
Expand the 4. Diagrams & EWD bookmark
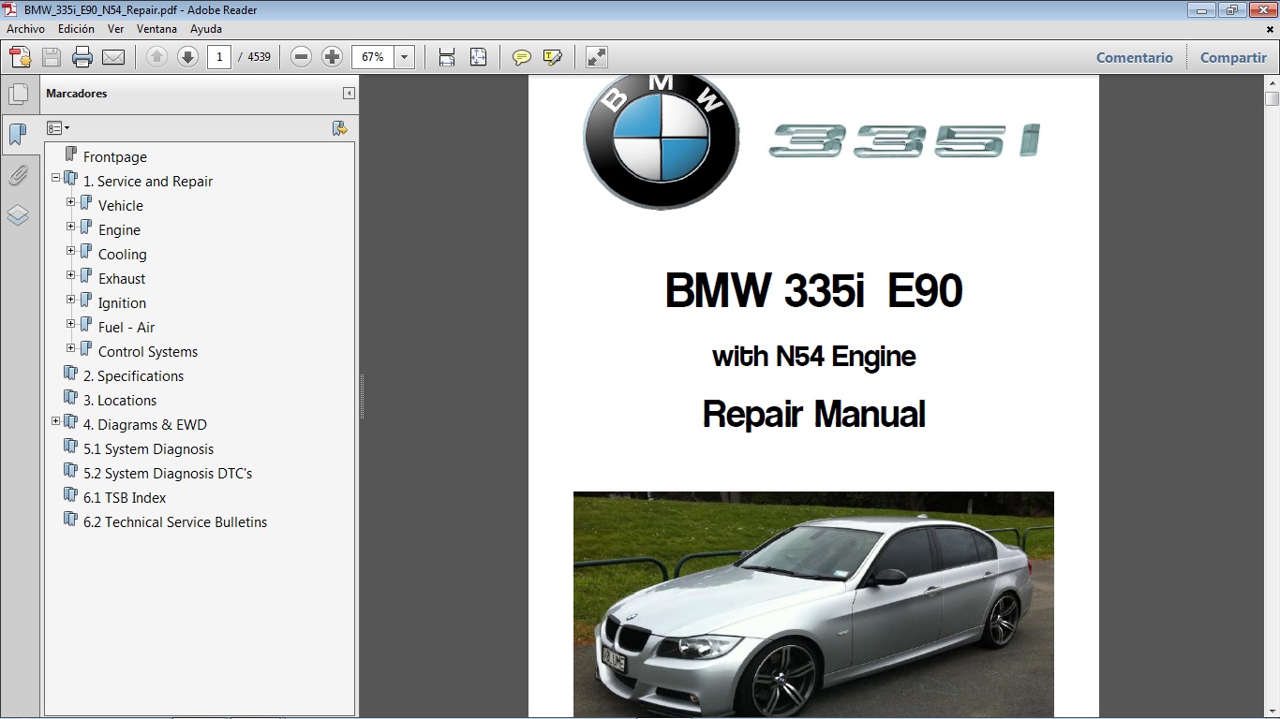(x=56, y=420)
